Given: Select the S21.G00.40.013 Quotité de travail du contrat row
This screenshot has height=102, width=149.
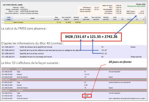Looking at the screenshot, I should (74, 53).
